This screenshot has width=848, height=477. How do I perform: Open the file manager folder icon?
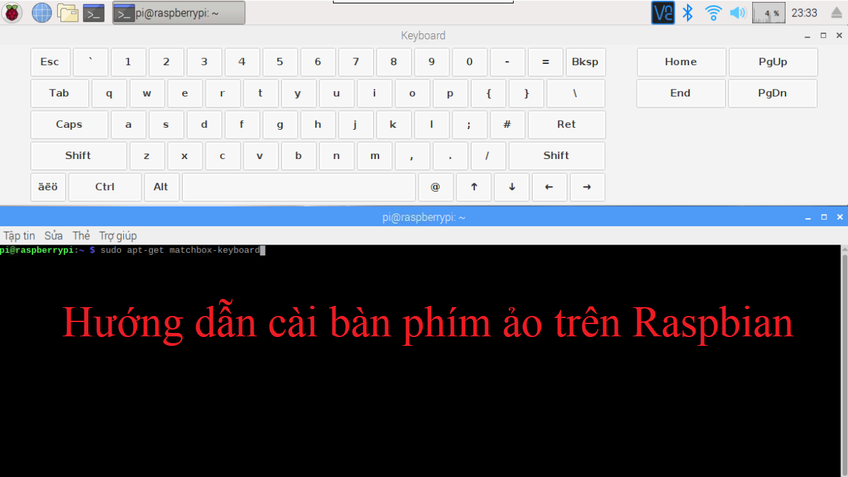click(68, 12)
